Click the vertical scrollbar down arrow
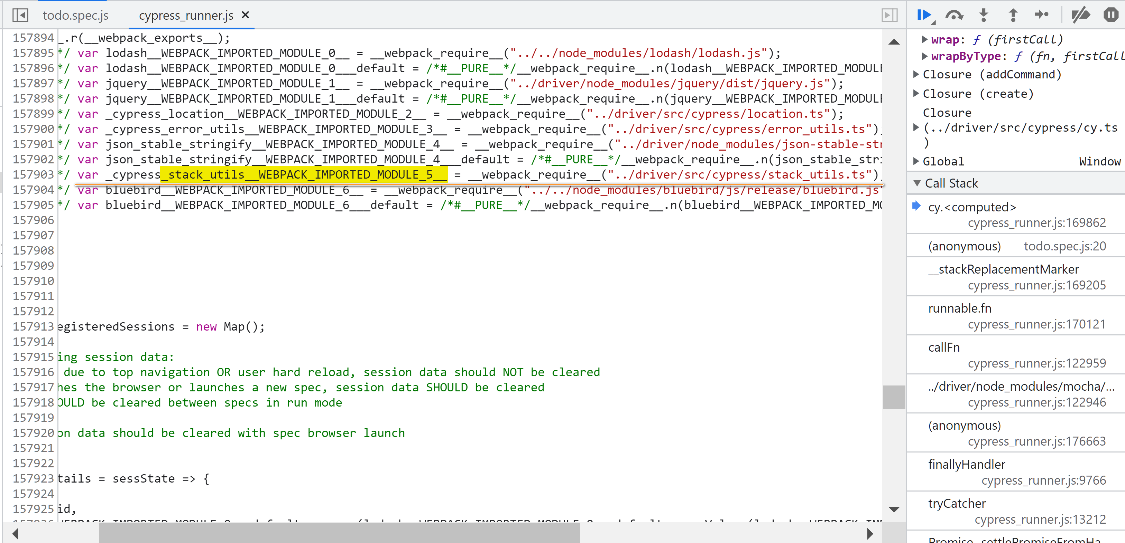This screenshot has height=543, width=1125. pos(894,509)
